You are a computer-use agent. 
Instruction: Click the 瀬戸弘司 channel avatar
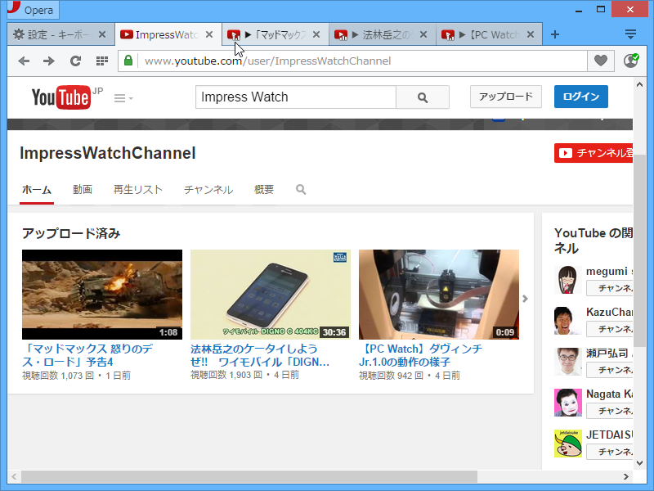pyautogui.click(x=567, y=362)
